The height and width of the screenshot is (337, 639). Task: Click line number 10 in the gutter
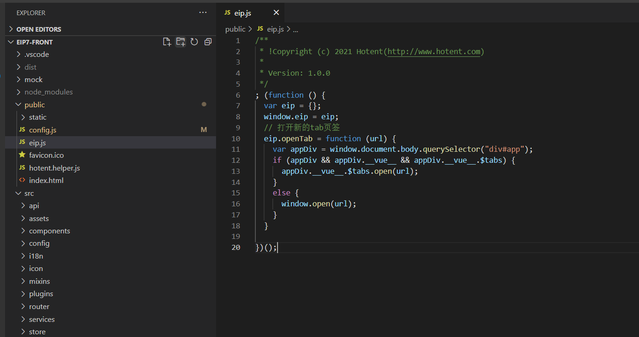point(236,138)
